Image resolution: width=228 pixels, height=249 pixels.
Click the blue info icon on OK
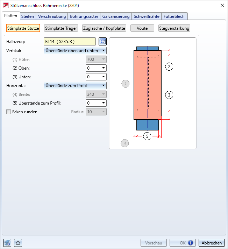[191, 243]
